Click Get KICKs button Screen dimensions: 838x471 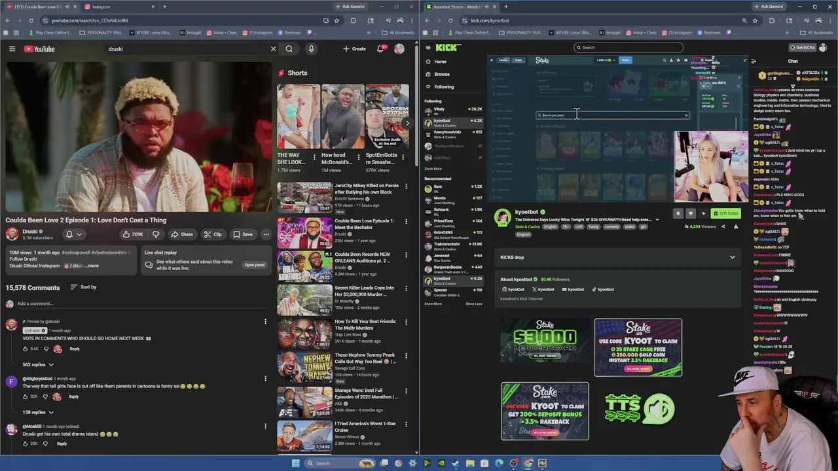coord(803,48)
